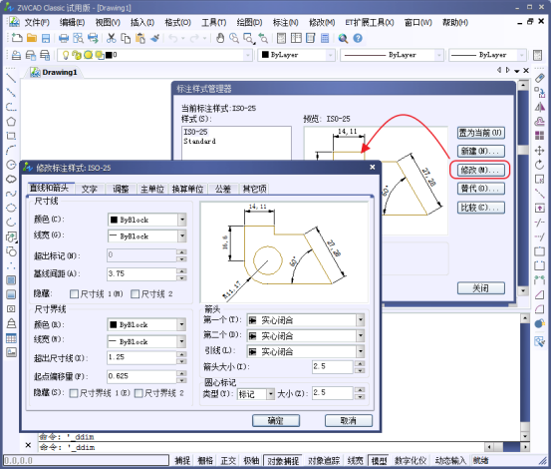Click the Paste clipboard icon
Screen dimensions: 552x470
coord(140,38)
